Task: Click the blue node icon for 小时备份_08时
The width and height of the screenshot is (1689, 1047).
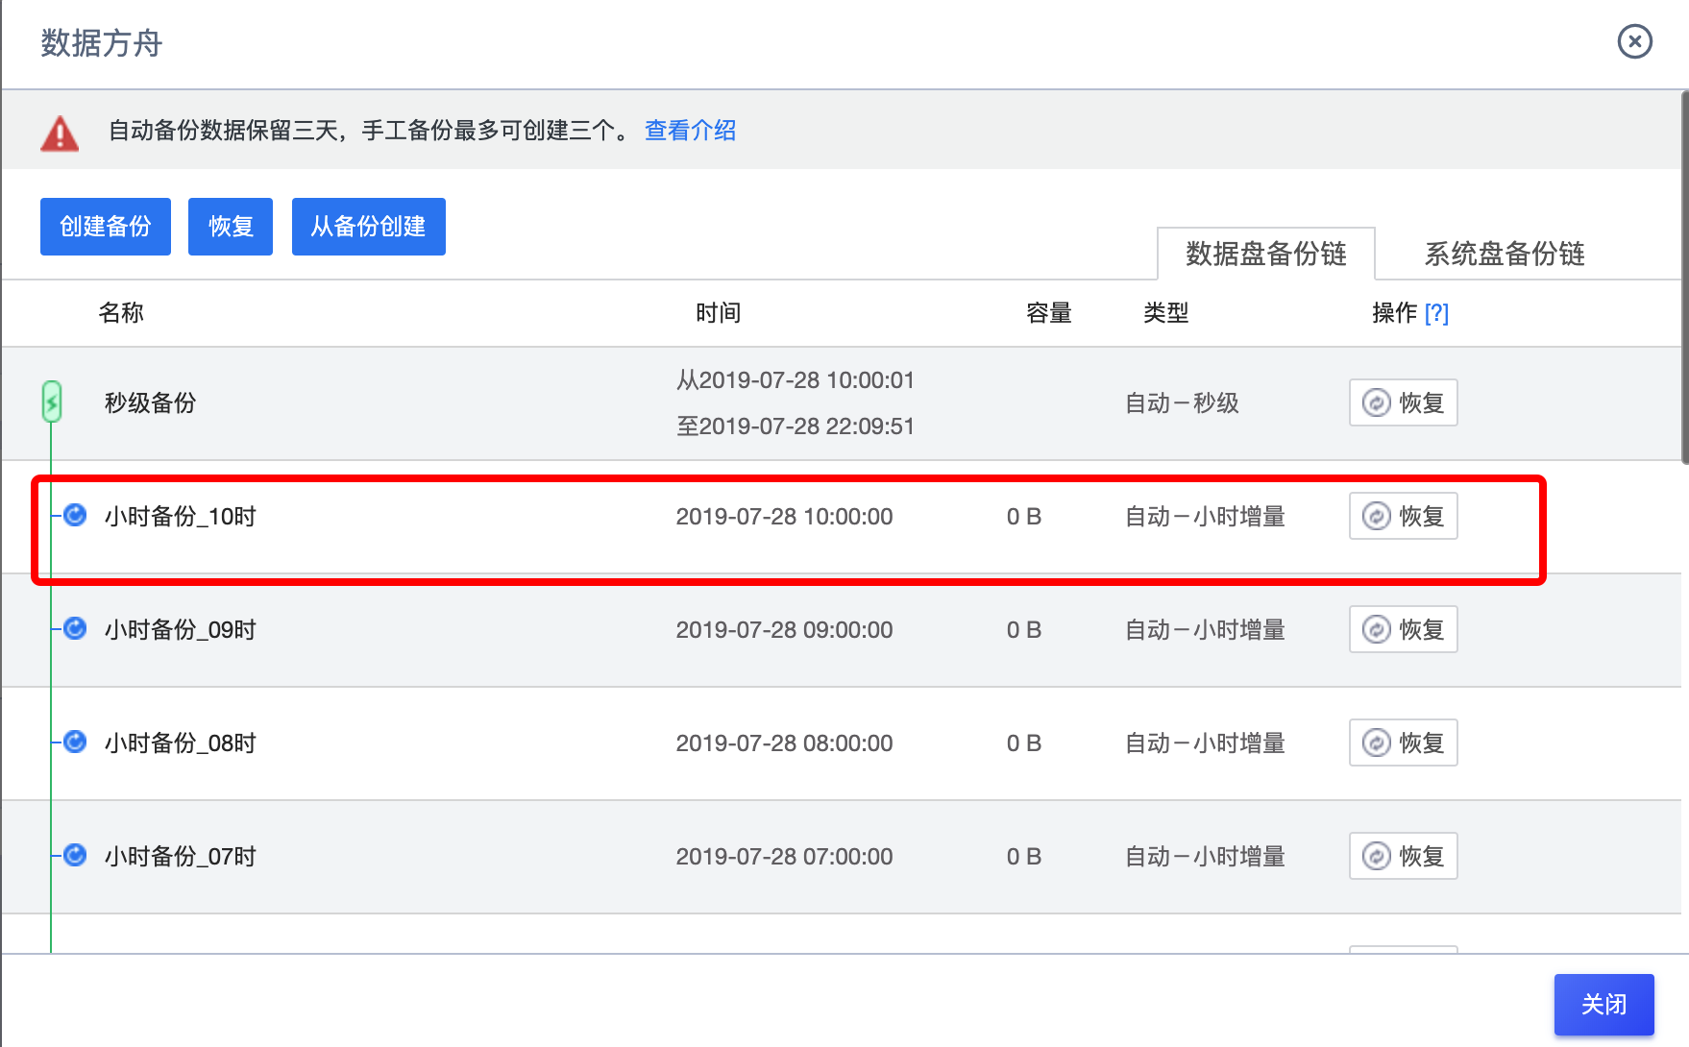Action: [75, 742]
